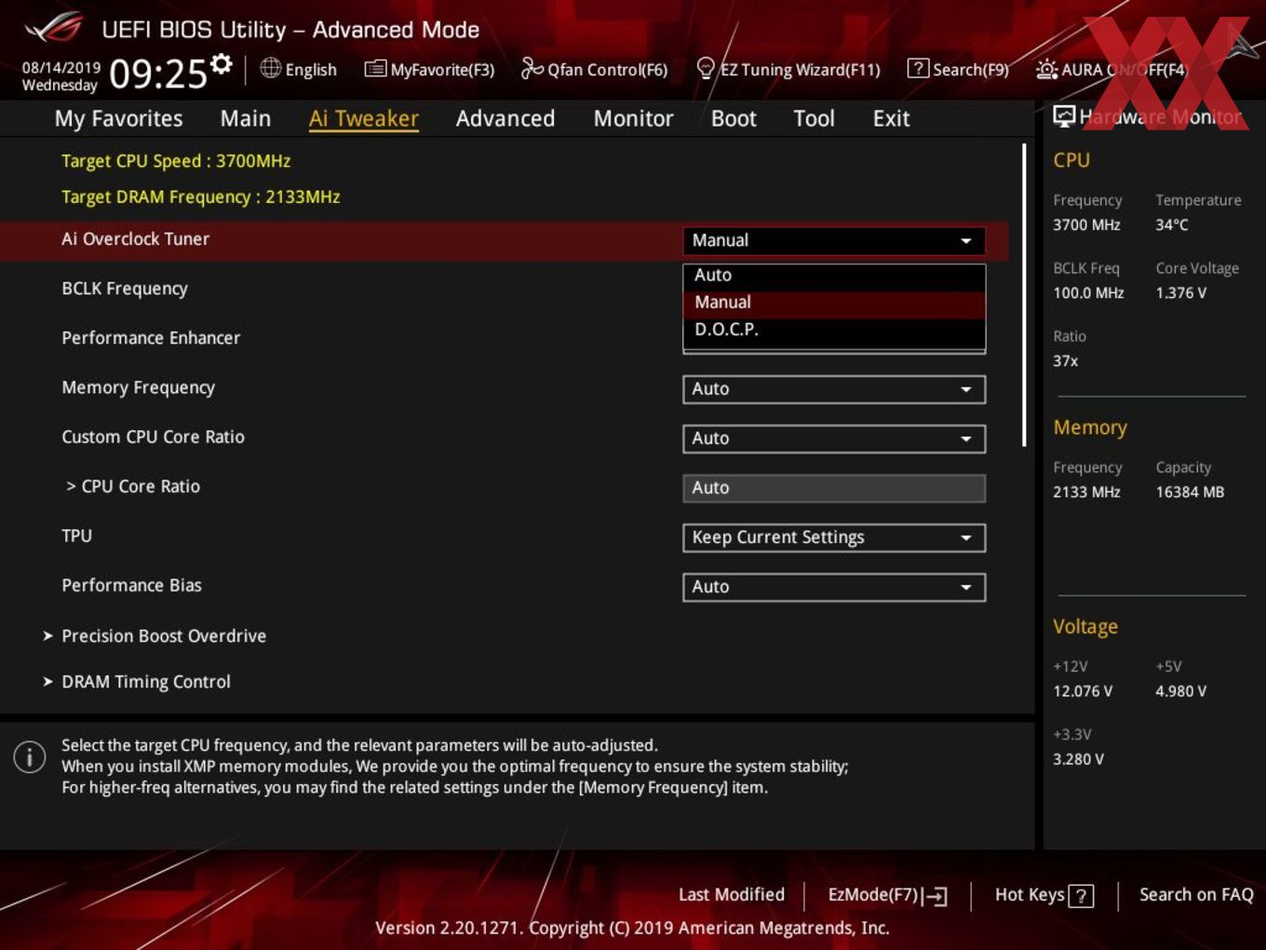
Task: Select the Ai Tweaker tab
Action: pos(364,118)
